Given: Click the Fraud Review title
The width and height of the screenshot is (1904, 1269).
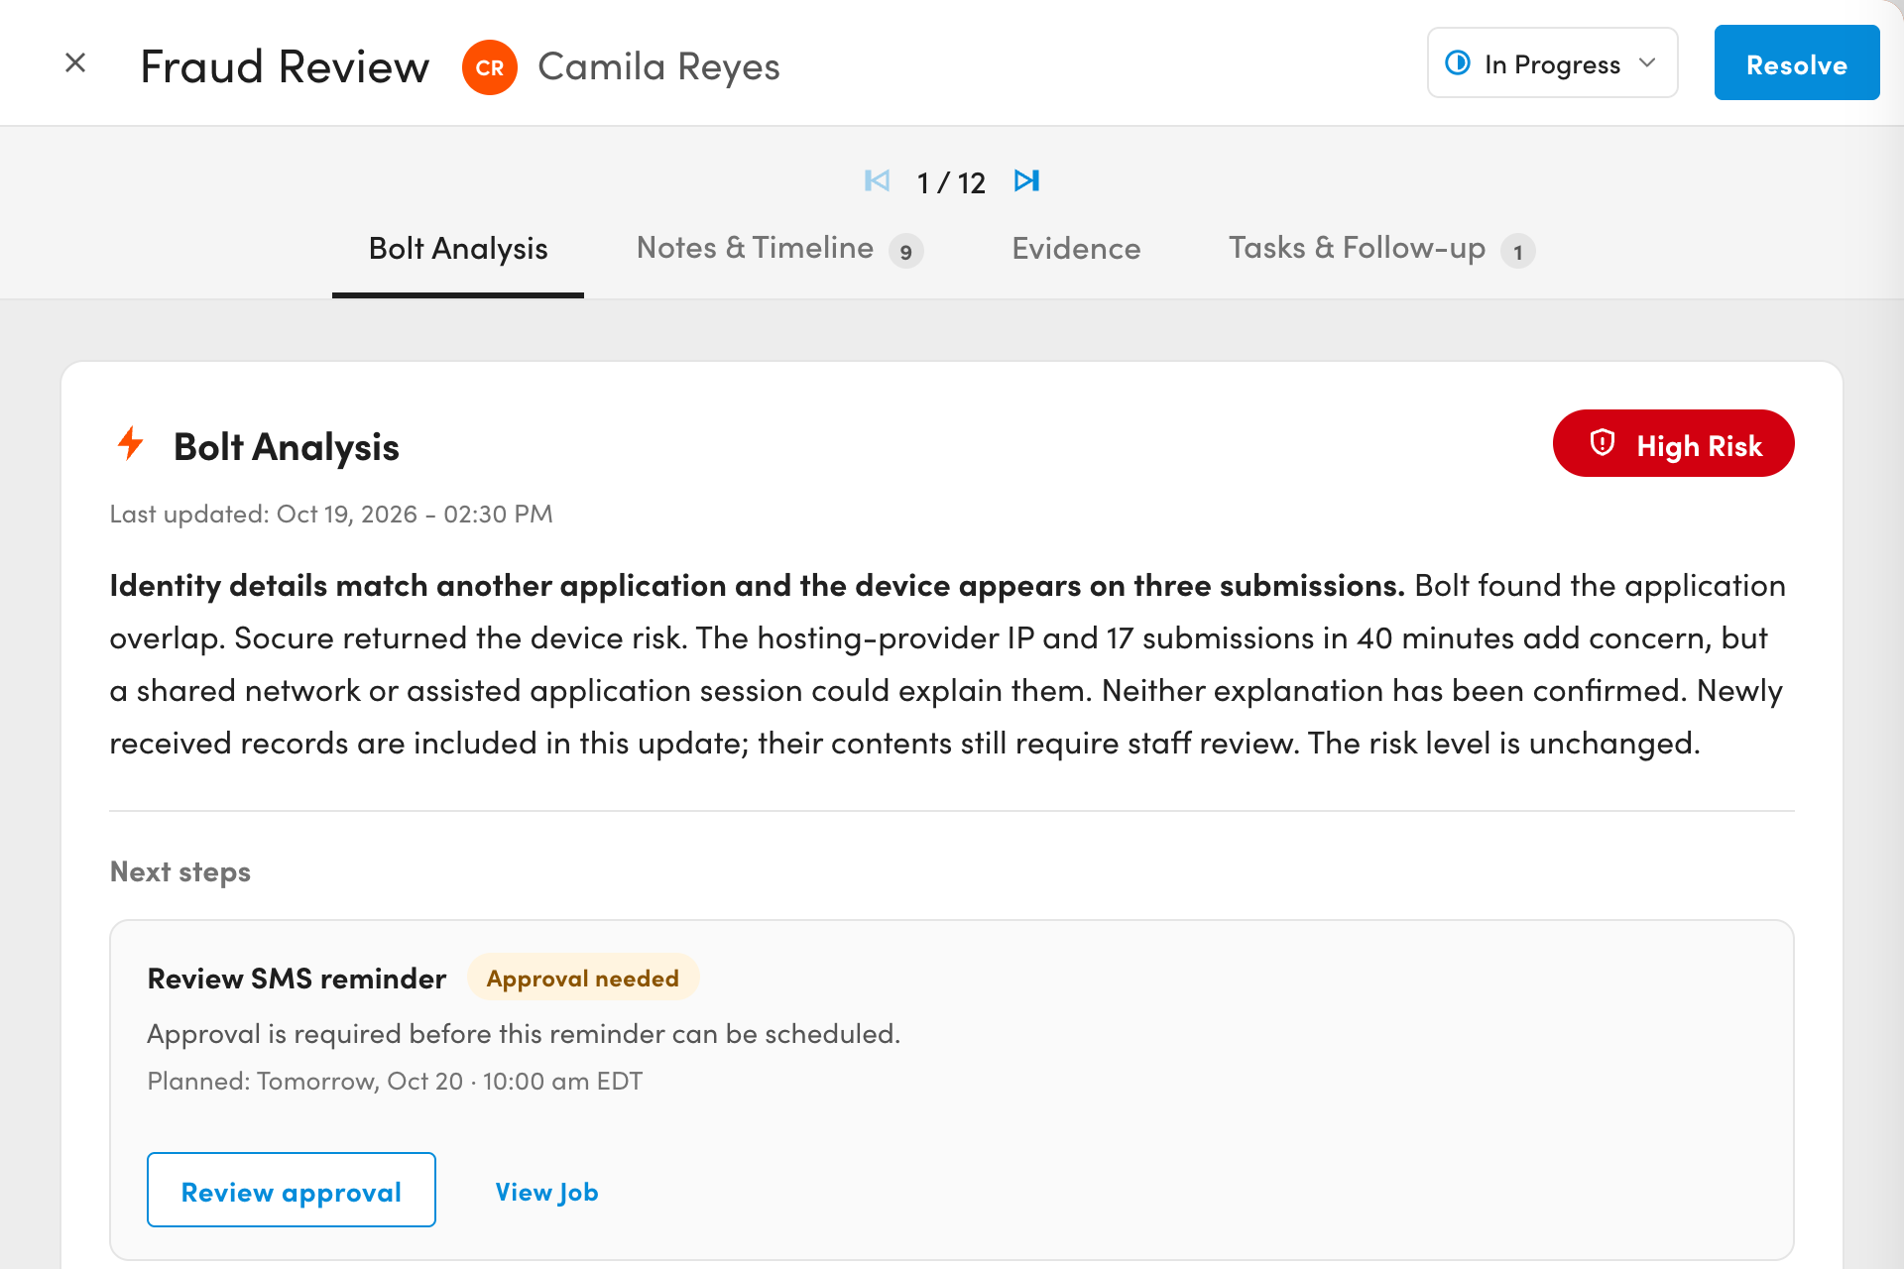Looking at the screenshot, I should click(285, 67).
